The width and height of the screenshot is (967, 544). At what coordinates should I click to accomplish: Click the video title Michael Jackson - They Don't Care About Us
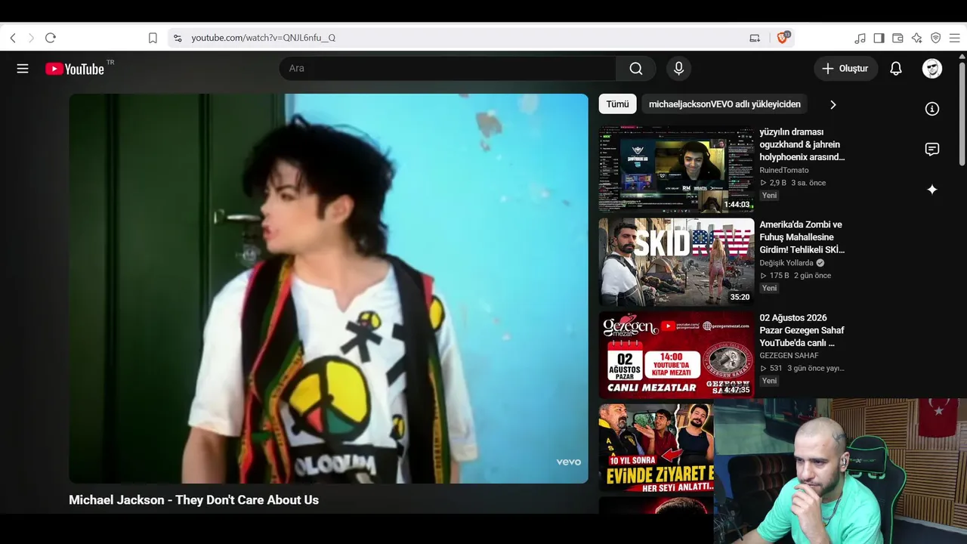[x=193, y=500]
